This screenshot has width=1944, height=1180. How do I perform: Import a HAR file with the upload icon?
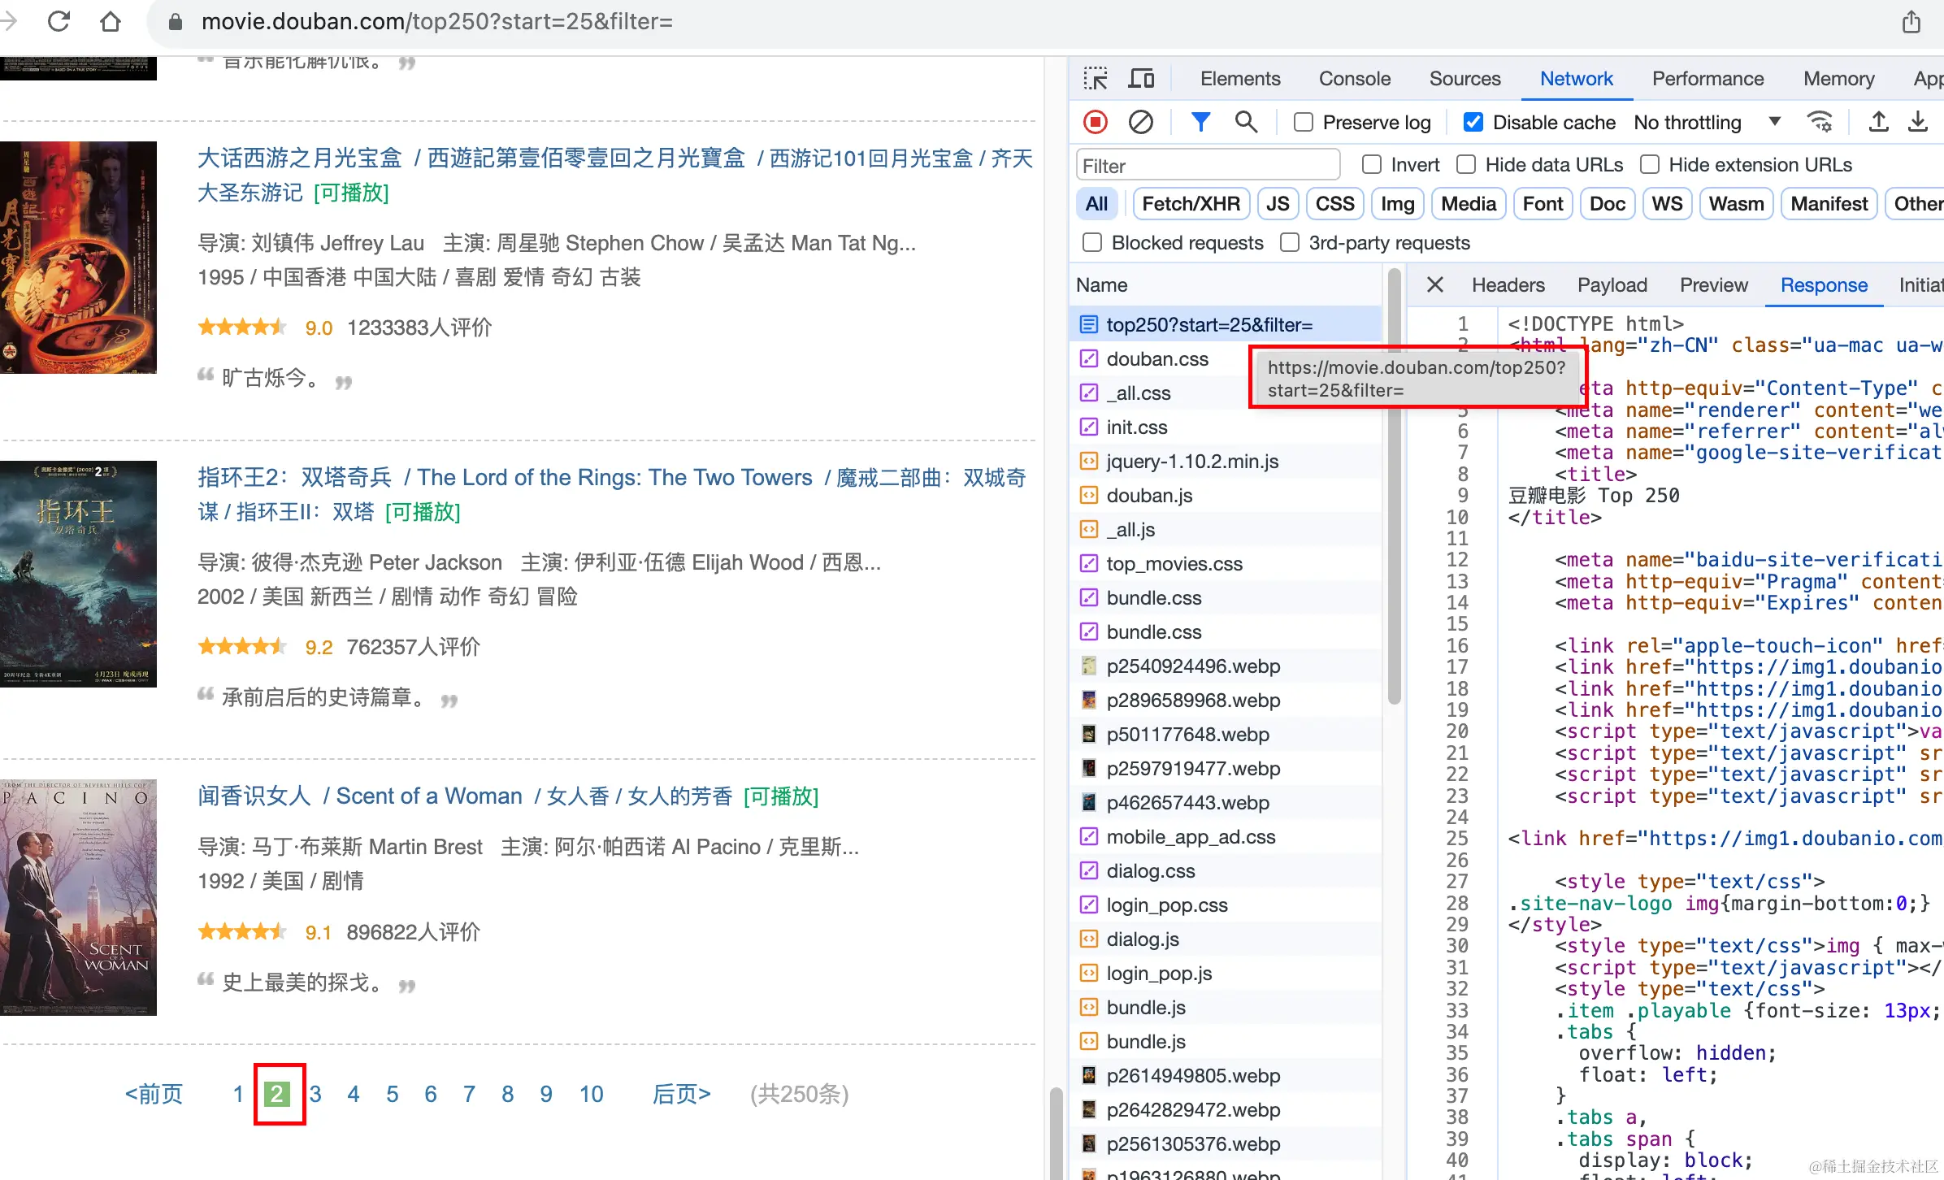coord(1878,123)
